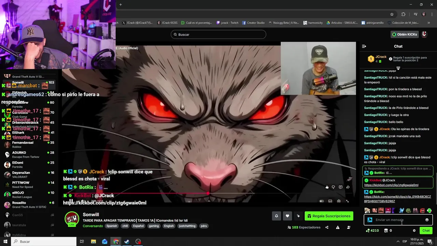Open a new browser tab

[121, 4]
